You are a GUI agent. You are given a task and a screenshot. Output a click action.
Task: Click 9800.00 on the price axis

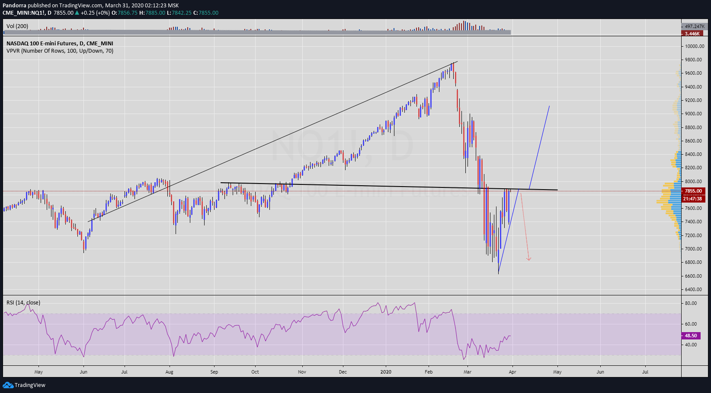point(693,60)
